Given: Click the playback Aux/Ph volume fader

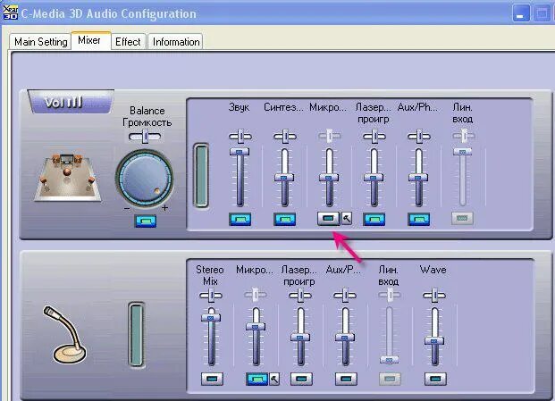Looking at the screenshot, I should [418, 178].
